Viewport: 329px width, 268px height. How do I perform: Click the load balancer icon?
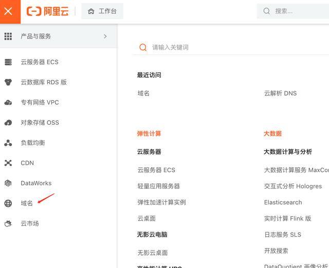pyautogui.click(x=8, y=143)
